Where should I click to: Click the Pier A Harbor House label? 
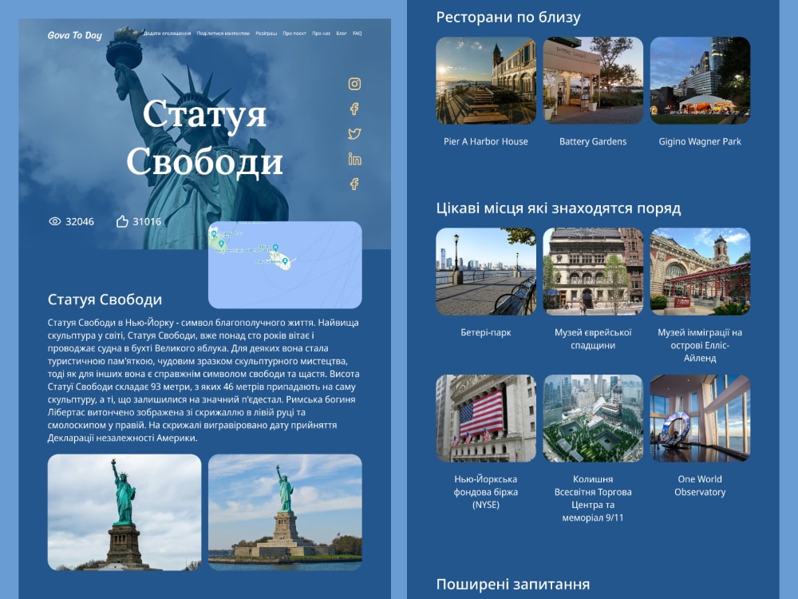click(x=486, y=141)
